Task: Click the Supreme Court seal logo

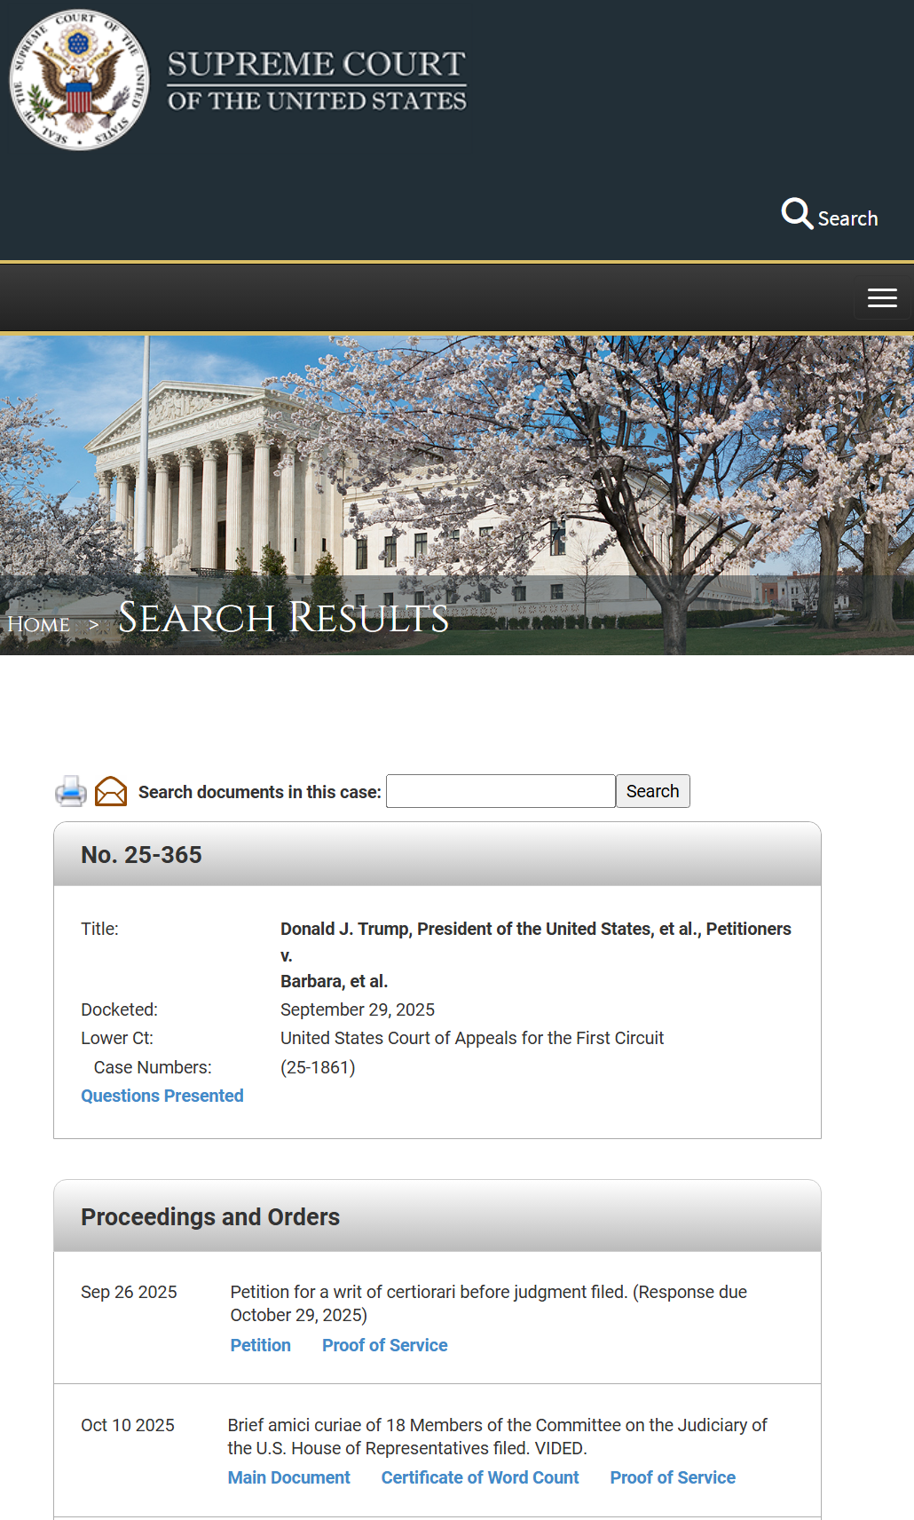Action: pyautogui.click(x=79, y=80)
